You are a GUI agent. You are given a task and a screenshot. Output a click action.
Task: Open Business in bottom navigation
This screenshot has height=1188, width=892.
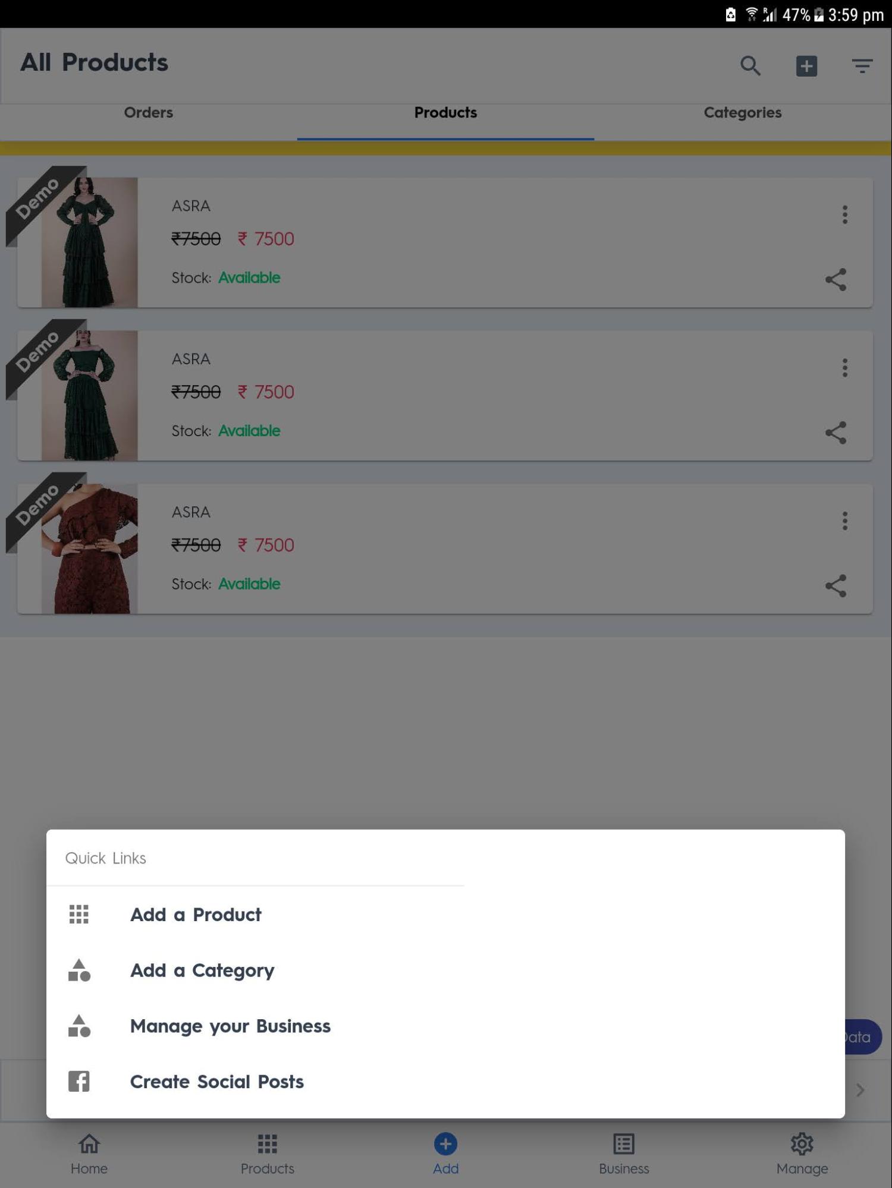(624, 1154)
